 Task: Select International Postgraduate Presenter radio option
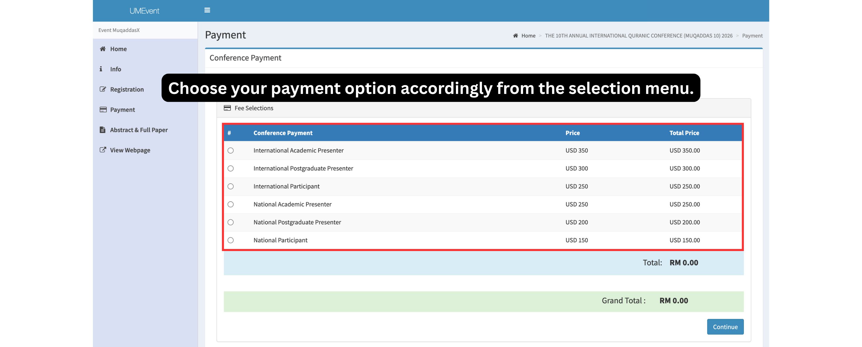(x=230, y=168)
